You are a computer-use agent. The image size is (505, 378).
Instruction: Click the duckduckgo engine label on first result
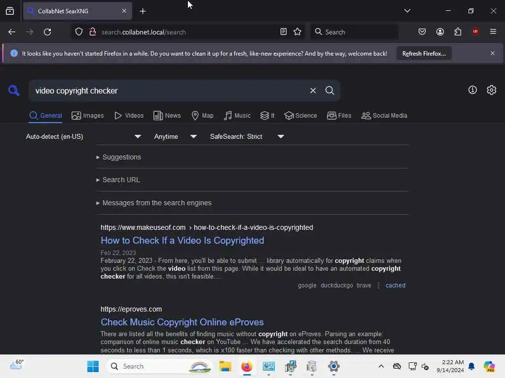[x=336, y=285]
